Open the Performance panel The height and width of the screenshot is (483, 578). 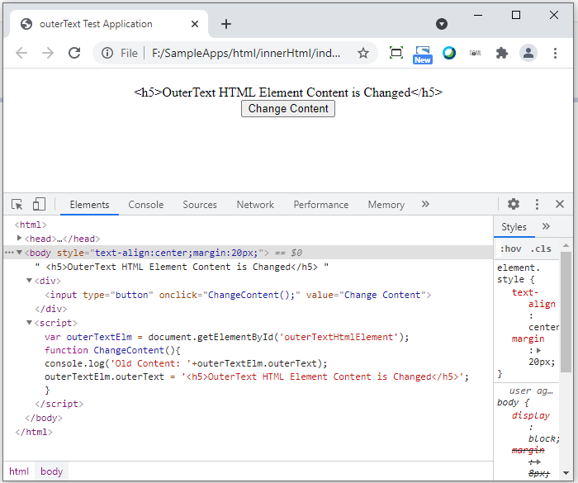320,205
